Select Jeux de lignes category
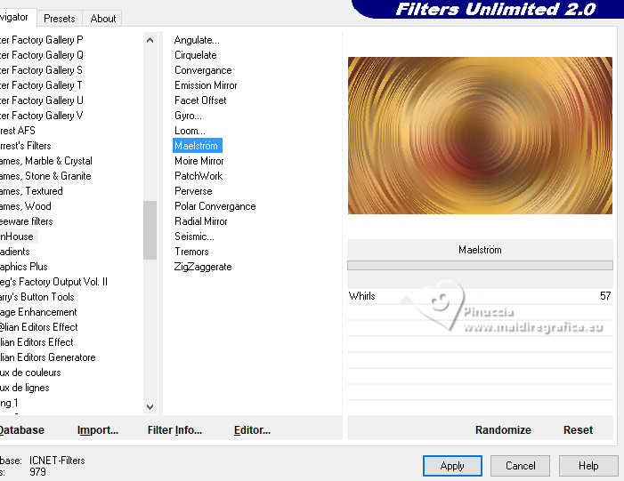Viewport: 624px width, 481px height. click(x=25, y=388)
